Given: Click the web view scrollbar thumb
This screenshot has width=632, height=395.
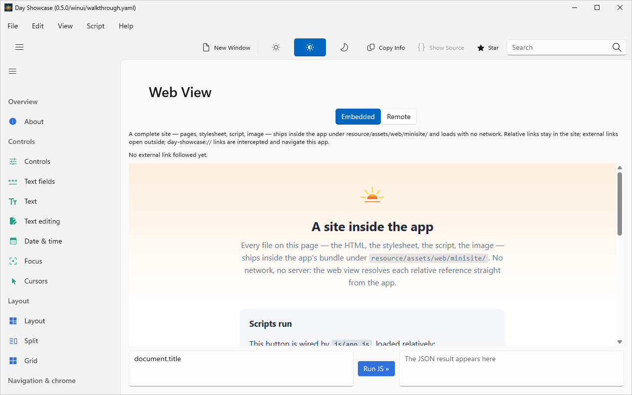Looking at the screenshot, I should [620, 204].
